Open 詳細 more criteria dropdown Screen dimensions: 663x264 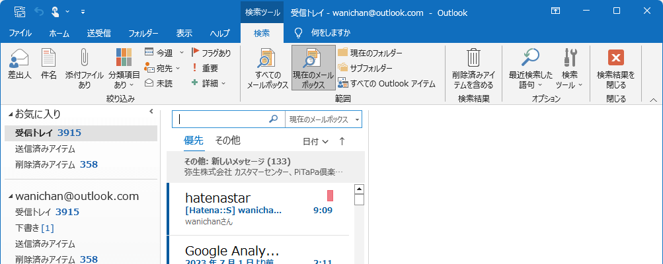[208, 83]
